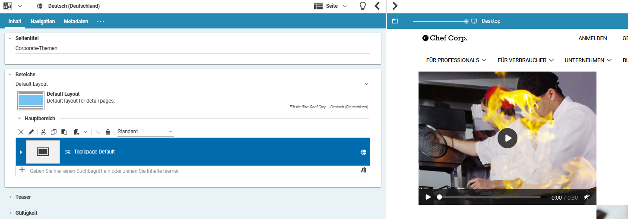Switch to the Navigation tab
The image size is (628, 219).
(43, 22)
